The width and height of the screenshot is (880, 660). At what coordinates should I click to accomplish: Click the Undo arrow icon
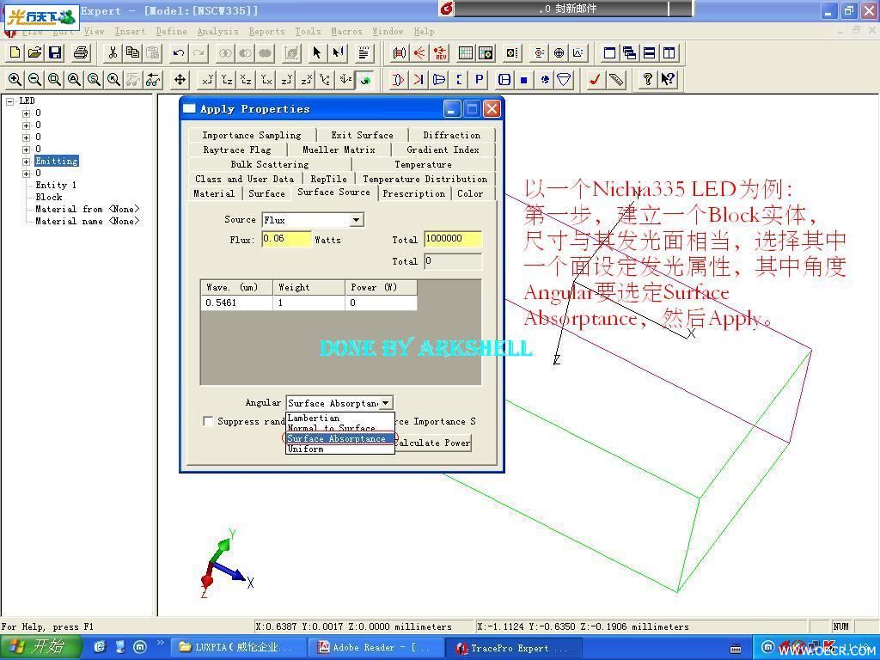(179, 52)
